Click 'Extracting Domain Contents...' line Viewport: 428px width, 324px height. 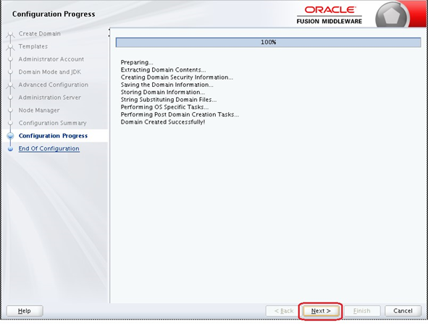(163, 69)
